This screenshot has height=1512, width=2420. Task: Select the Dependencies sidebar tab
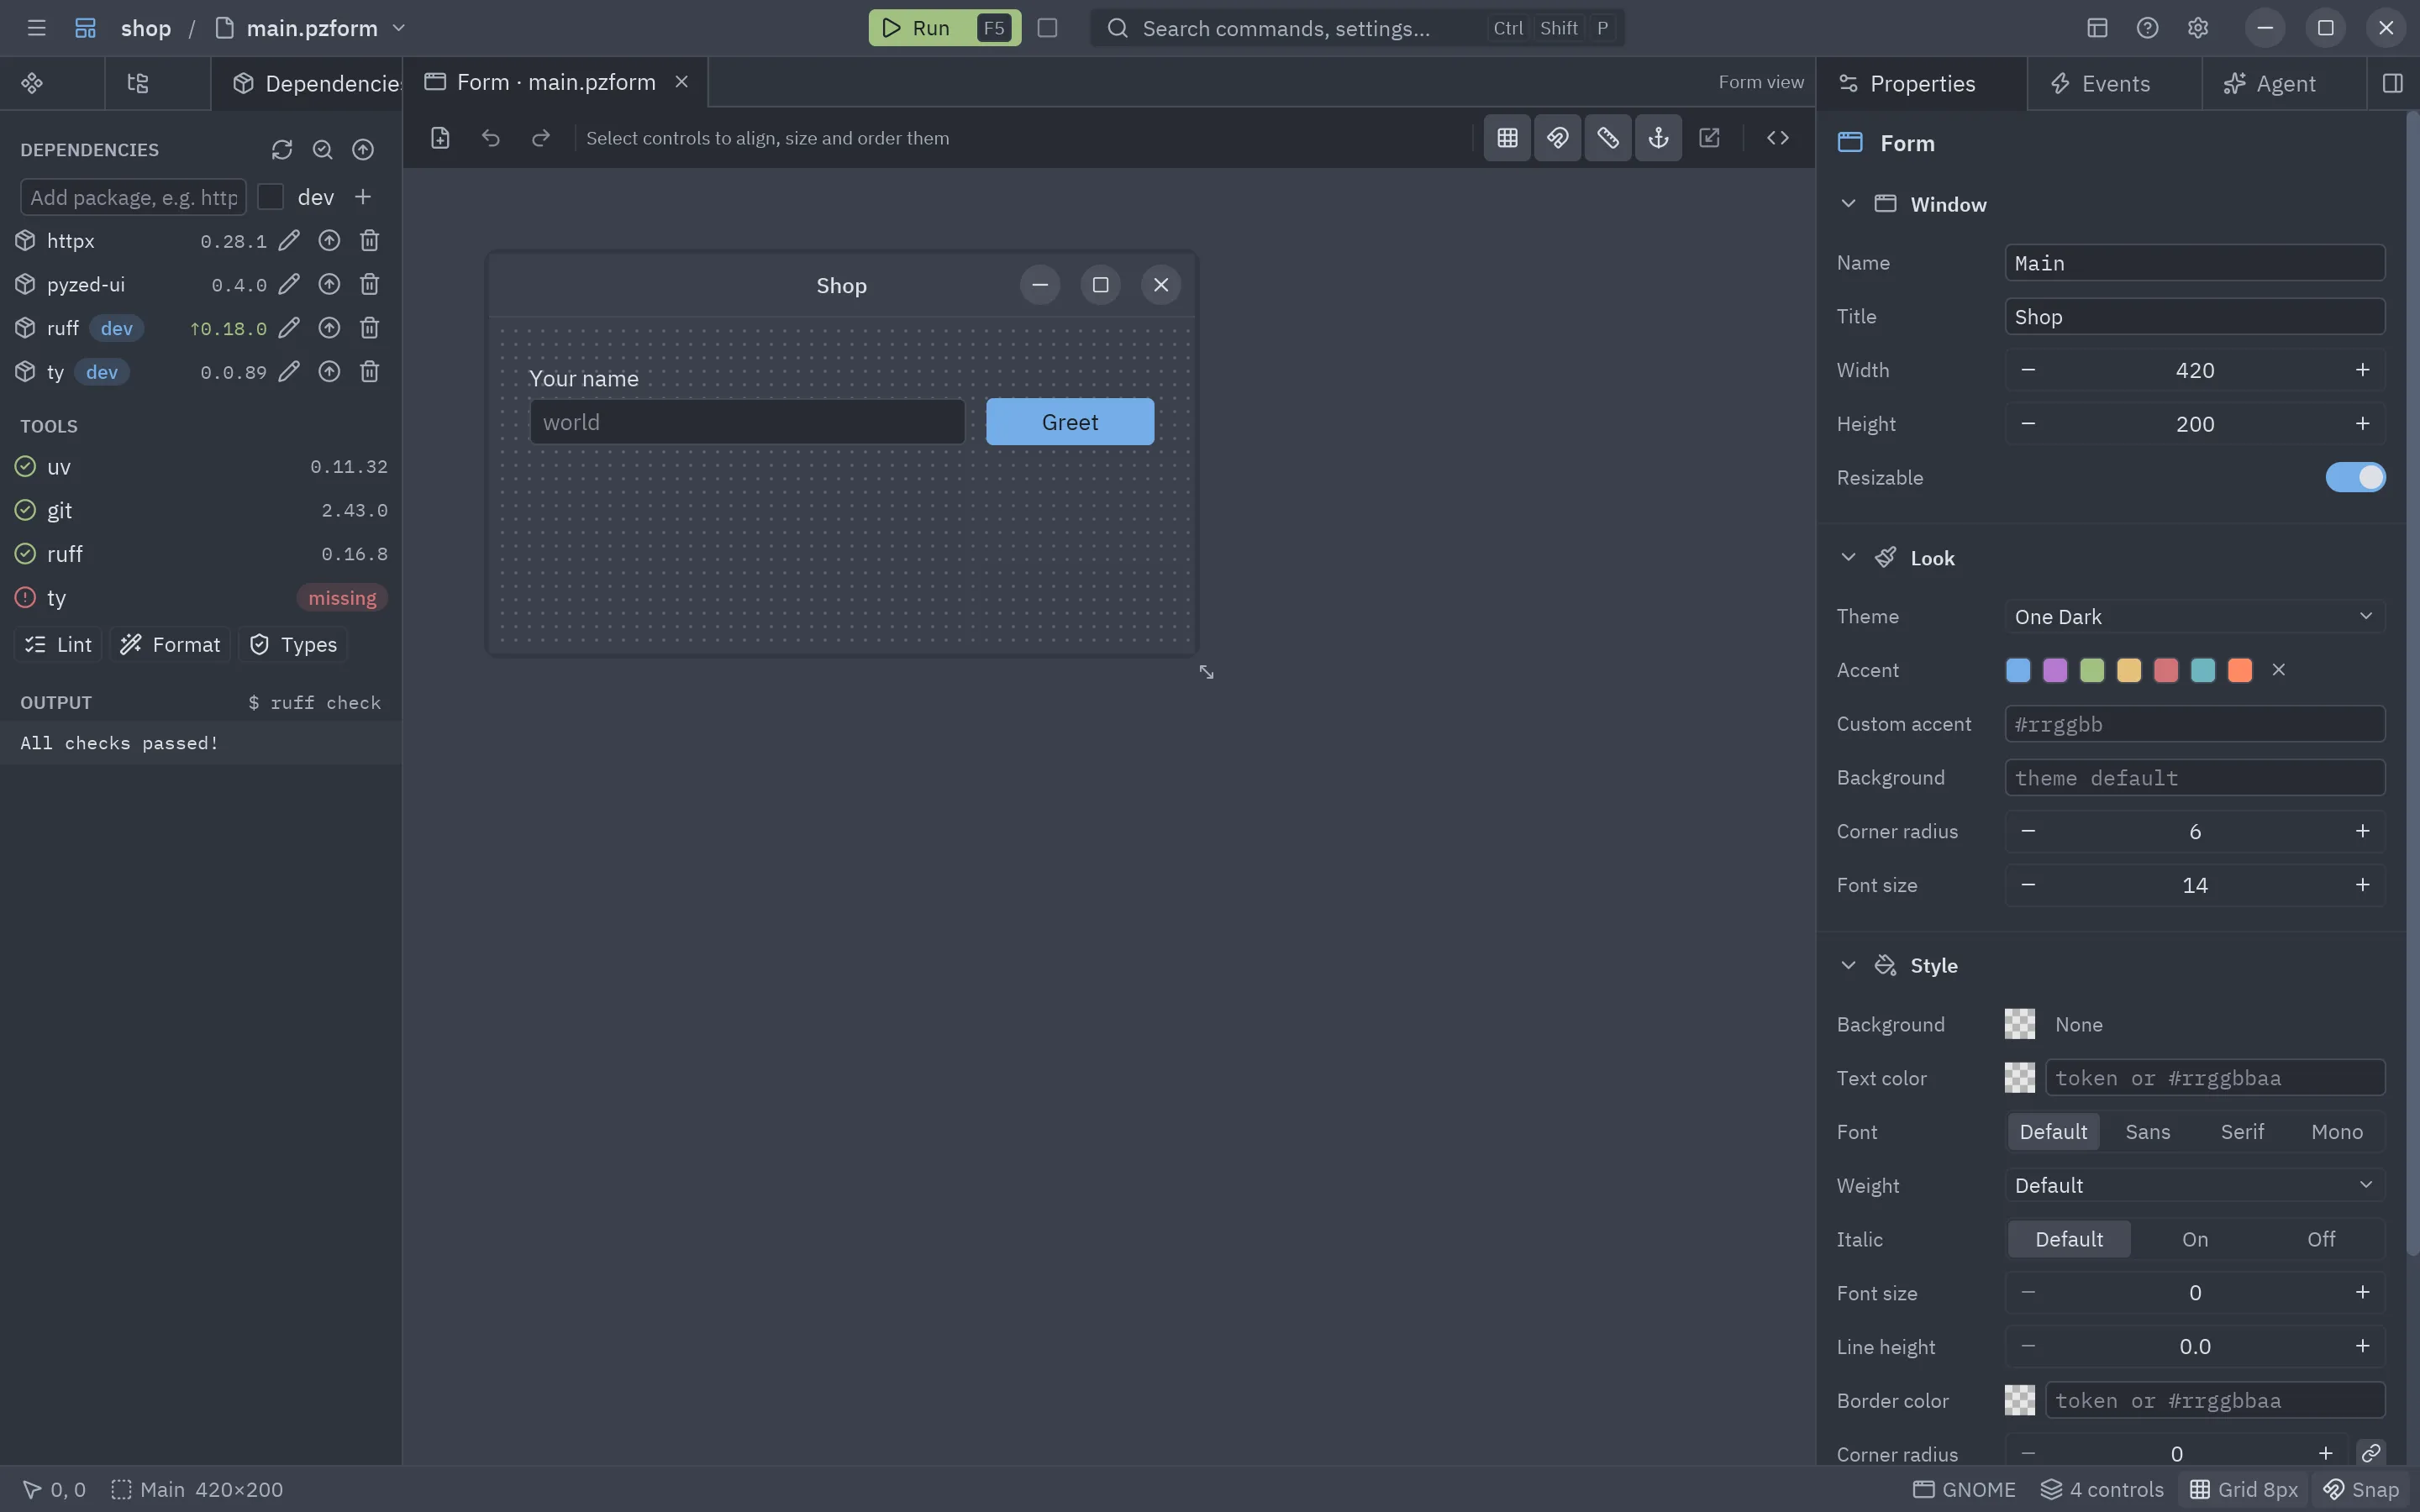tap(306, 83)
